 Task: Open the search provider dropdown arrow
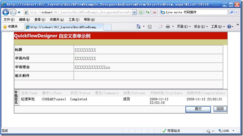[236, 12]
